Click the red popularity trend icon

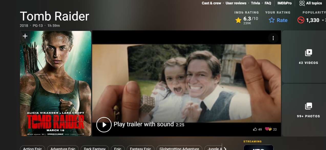[x=301, y=20]
